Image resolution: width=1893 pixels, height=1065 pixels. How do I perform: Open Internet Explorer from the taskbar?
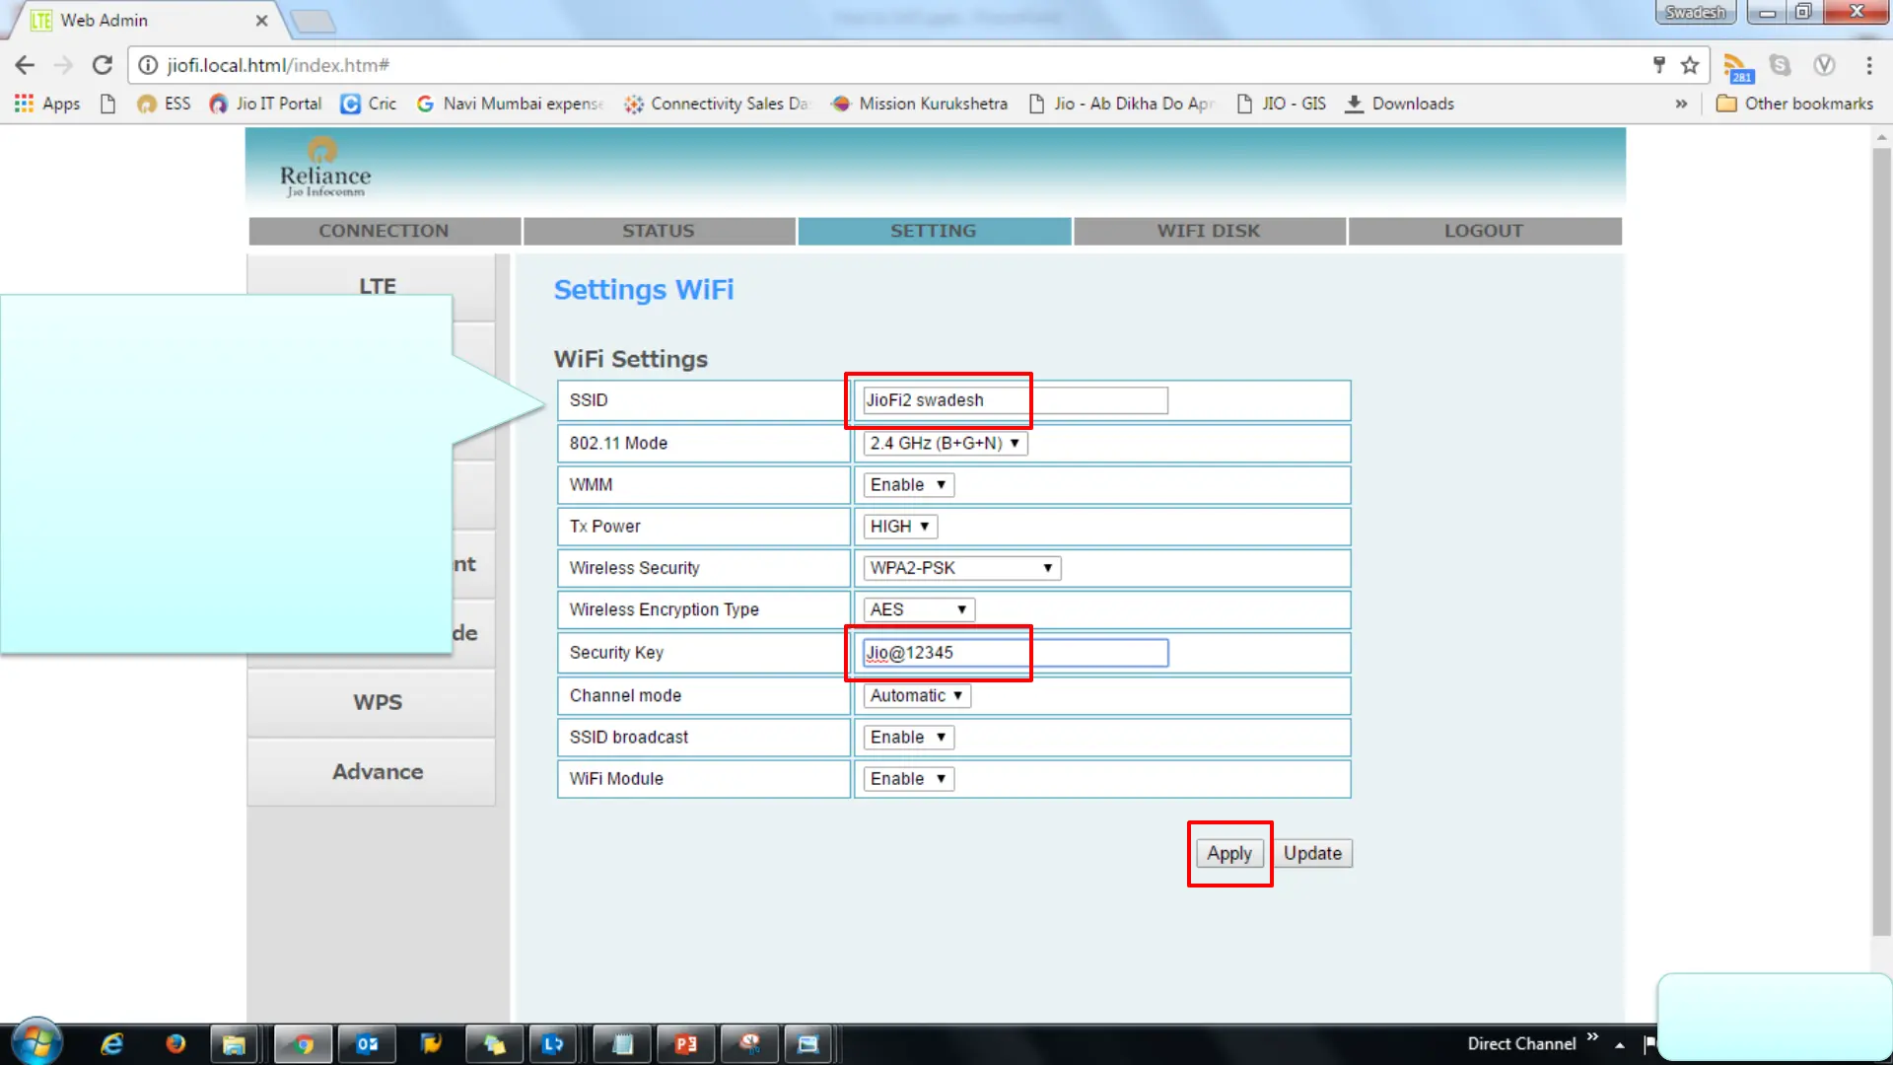[111, 1043]
